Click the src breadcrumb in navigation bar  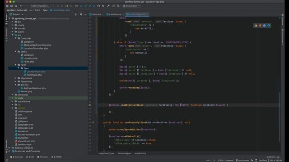click(x=31, y=10)
